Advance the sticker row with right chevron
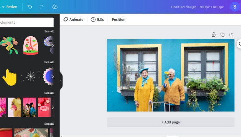241x137 pixels. tap(53, 76)
